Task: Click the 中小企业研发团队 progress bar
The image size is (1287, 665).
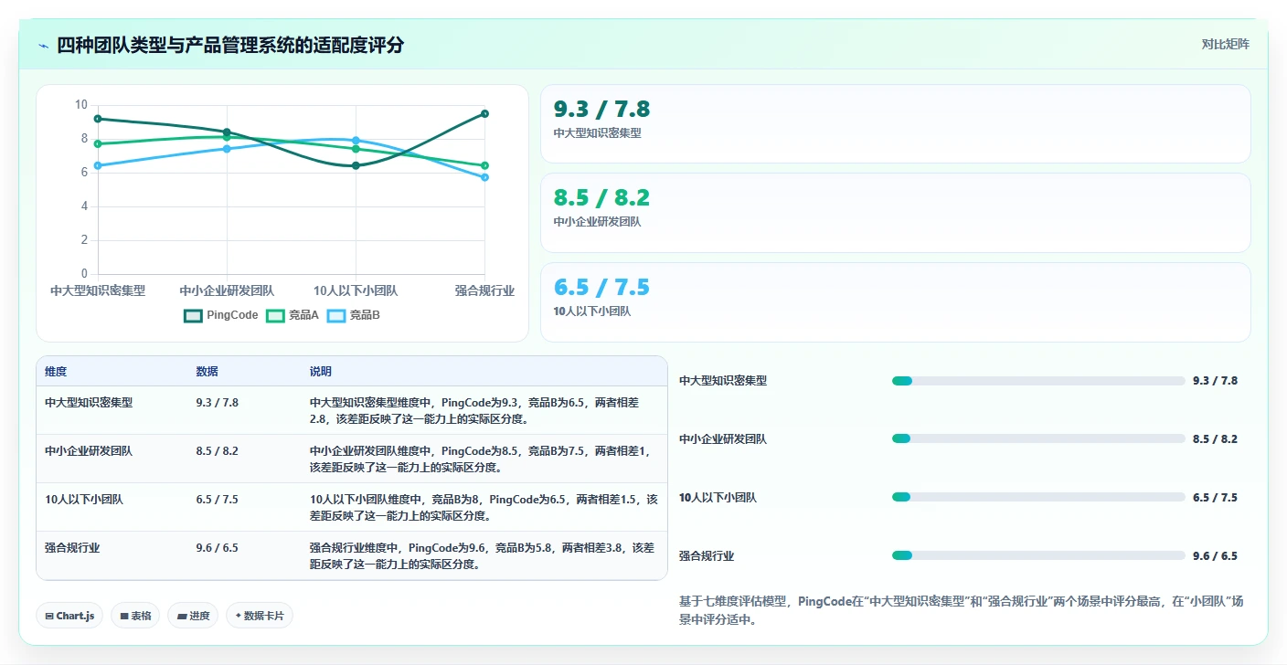Action: tap(1038, 439)
